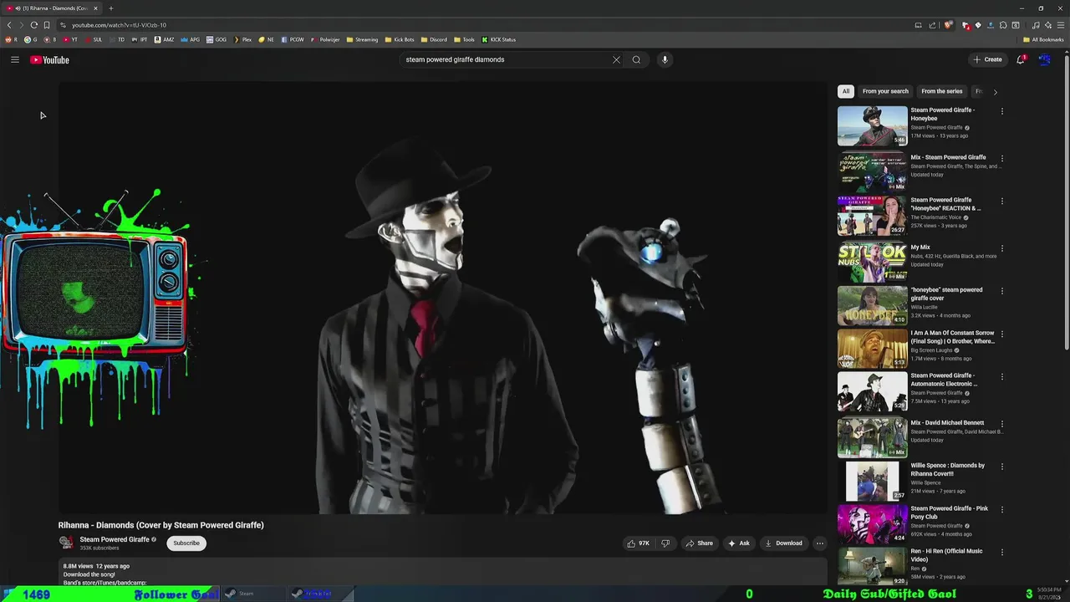Open the GOG bookmark
The width and height of the screenshot is (1070, 602).
(x=217, y=39)
